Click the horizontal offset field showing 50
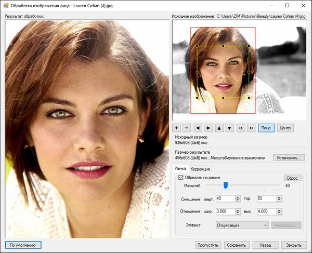Viewport: 312px width, 253px height. (x=267, y=198)
